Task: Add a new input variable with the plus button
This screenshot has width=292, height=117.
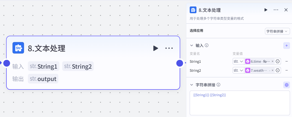Action: [x=286, y=45]
